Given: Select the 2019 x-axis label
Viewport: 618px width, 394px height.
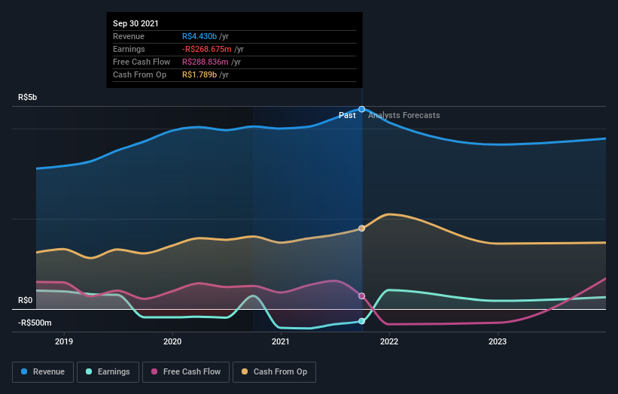Looking at the screenshot, I should (x=64, y=341).
